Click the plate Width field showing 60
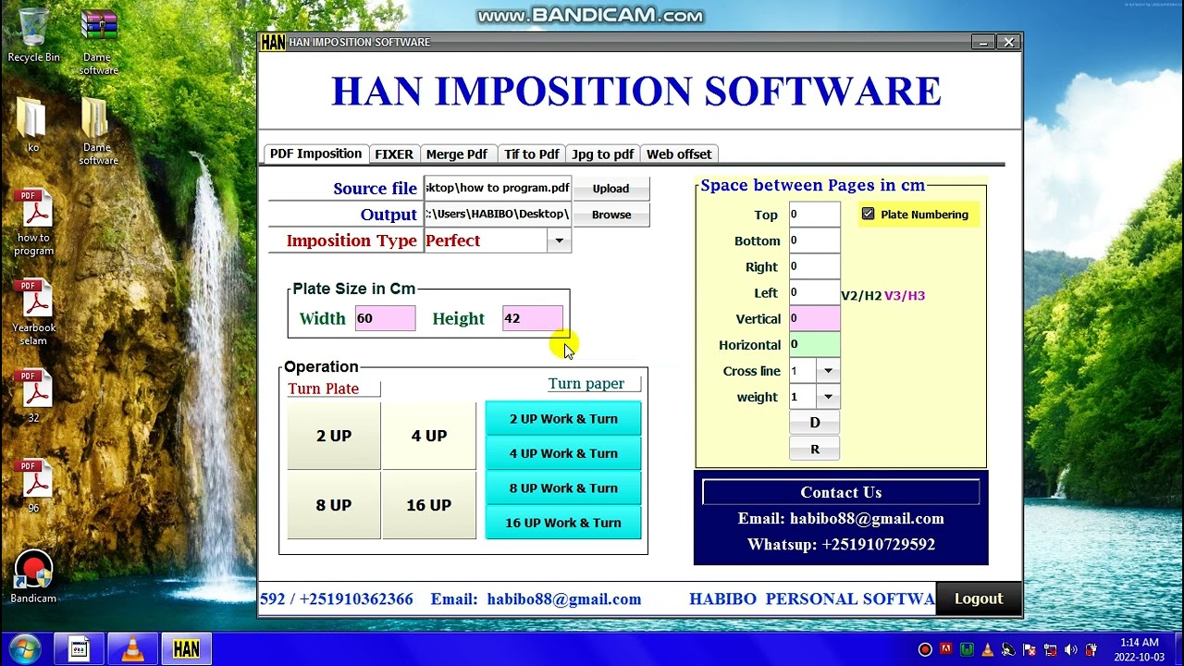Viewport: 1184px width, 666px height. pos(385,318)
